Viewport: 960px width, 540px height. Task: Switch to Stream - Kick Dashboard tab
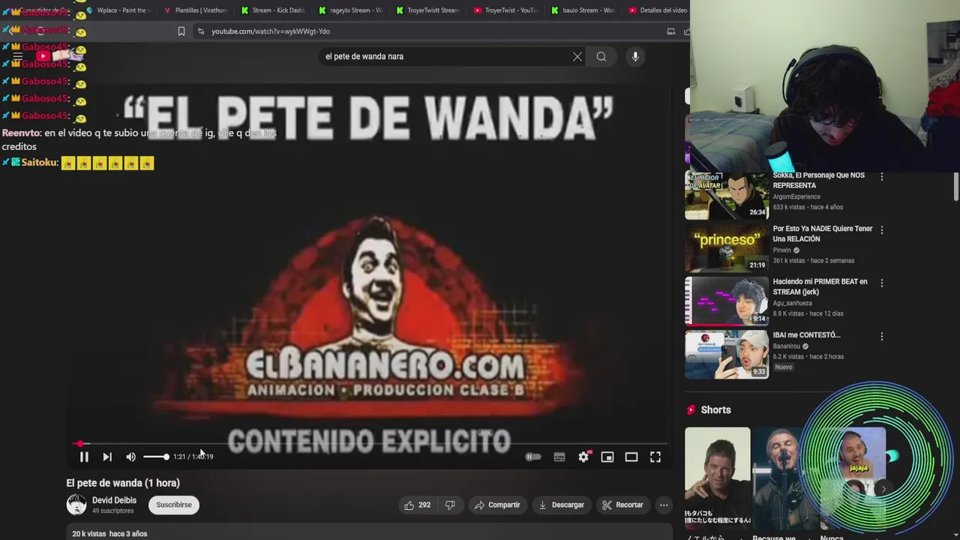click(273, 10)
